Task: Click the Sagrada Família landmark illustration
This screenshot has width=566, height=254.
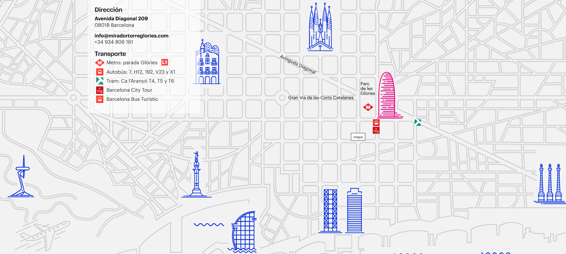Action: [320, 27]
